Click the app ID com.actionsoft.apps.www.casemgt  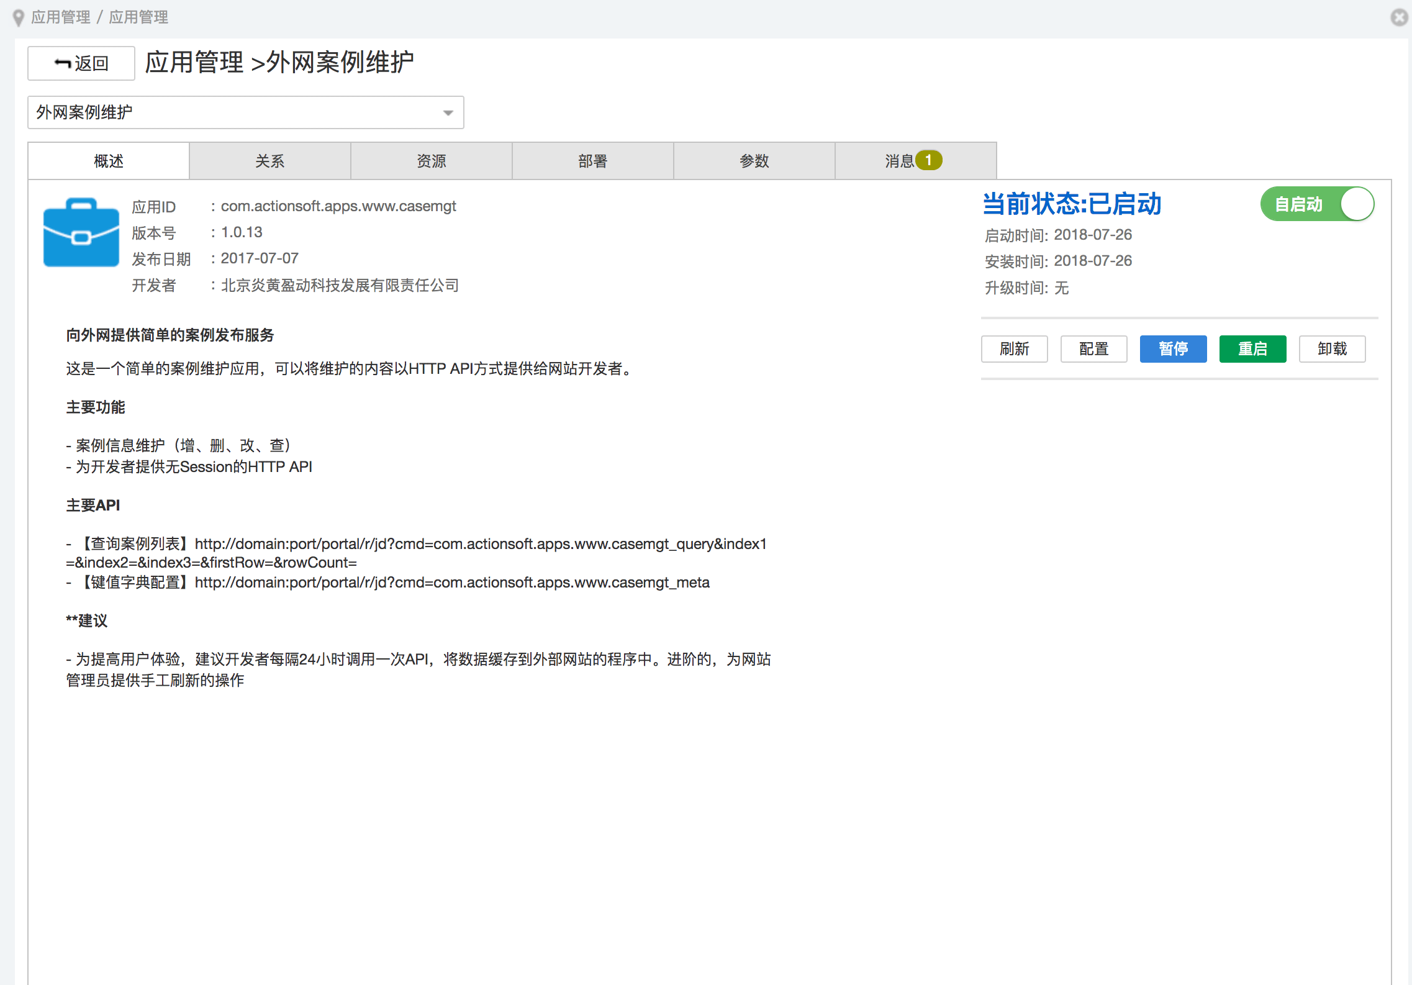[x=338, y=206]
